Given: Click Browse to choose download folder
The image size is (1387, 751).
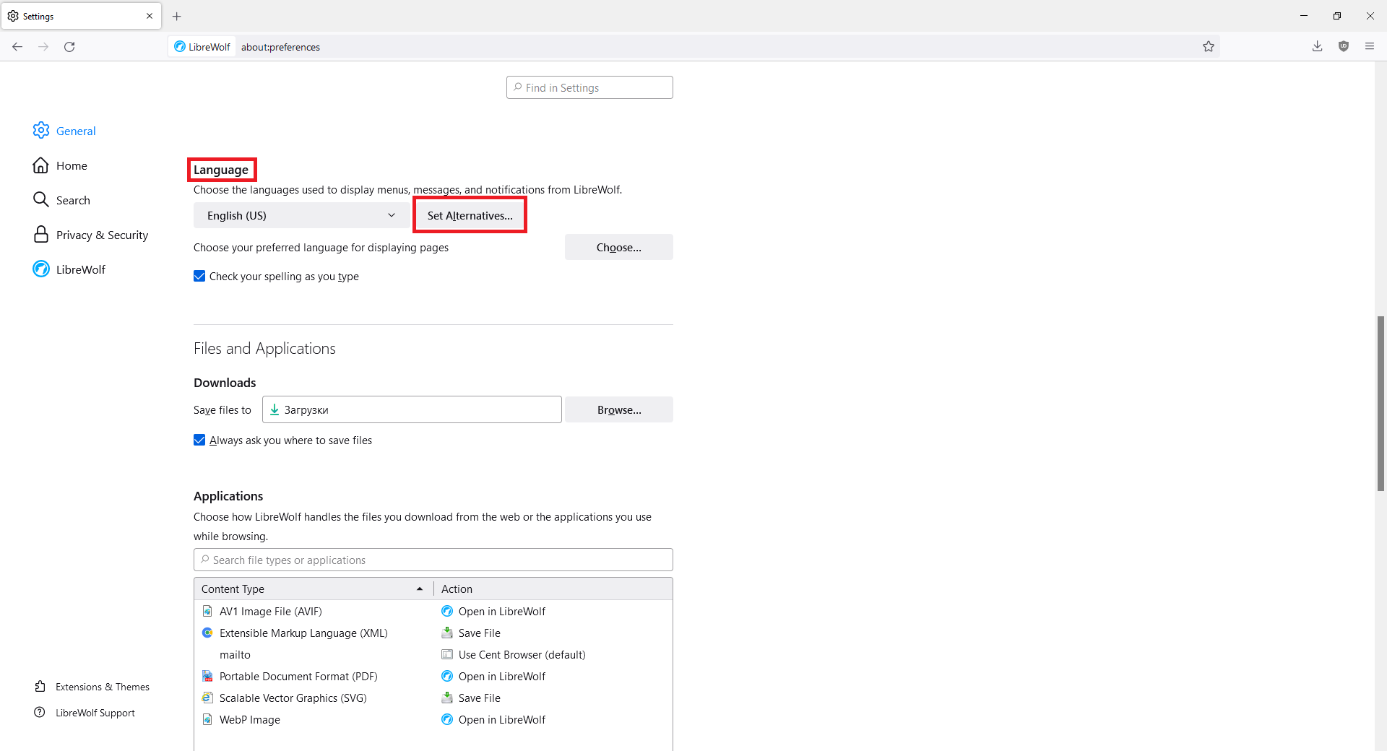Looking at the screenshot, I should (x=618, y=410).
